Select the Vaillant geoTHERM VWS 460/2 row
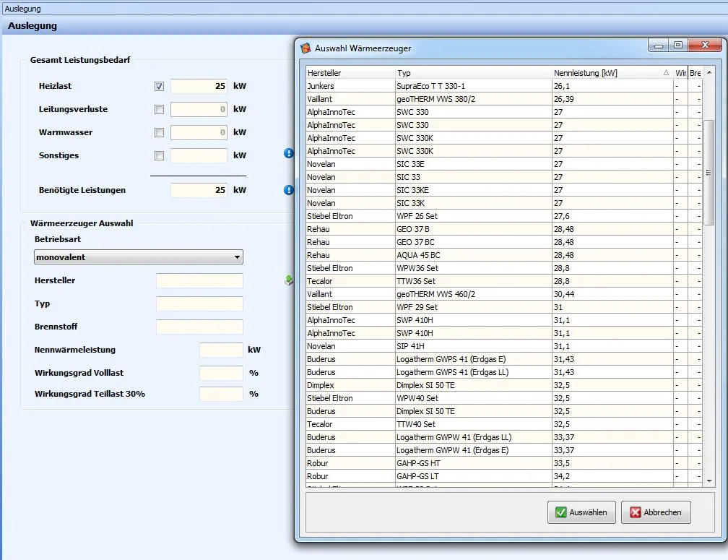Image resolution: width=728 pixels, height=560 pixels. 504,294
